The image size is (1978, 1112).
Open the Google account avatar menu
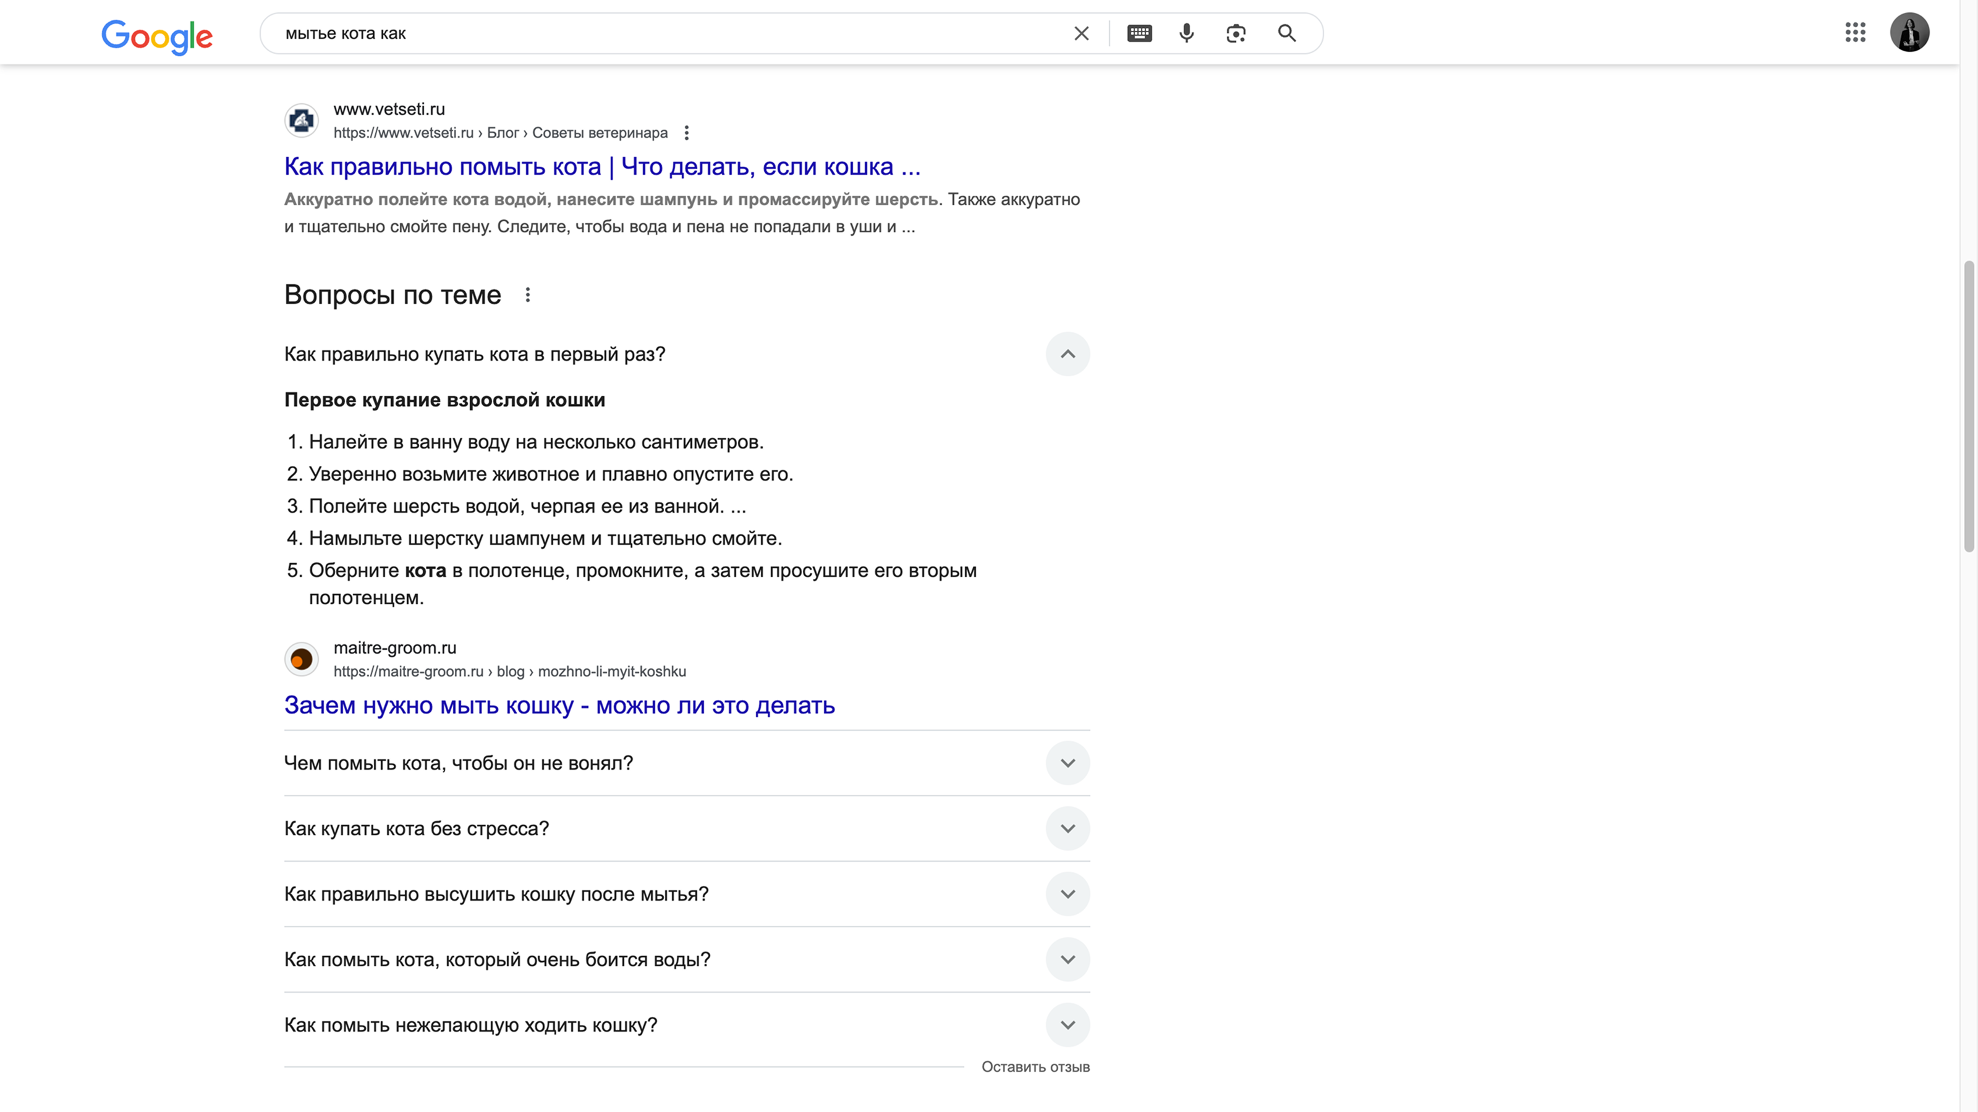(x=1909, y=32)
